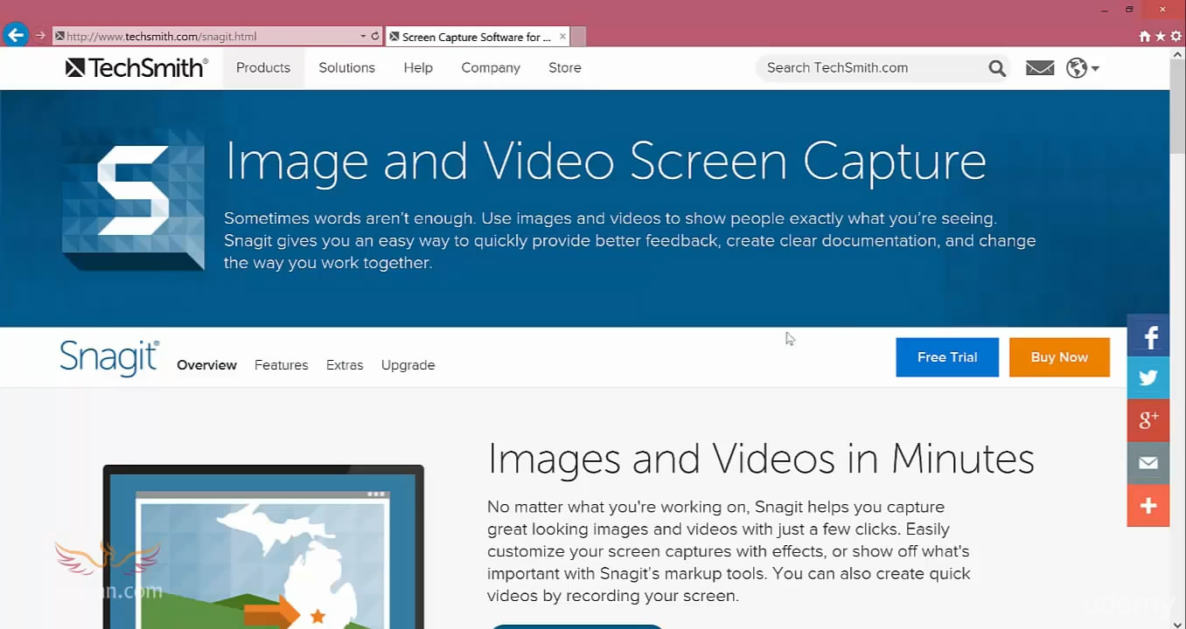
Task: Restore the browser window
Action: click(1129, 9)
